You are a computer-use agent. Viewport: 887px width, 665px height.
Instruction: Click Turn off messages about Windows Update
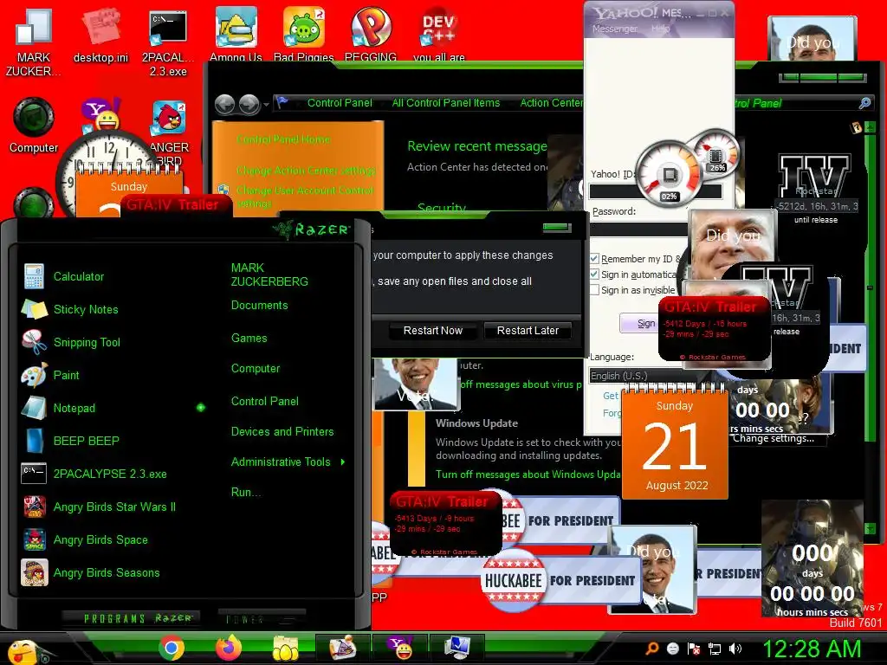[528, 475]
